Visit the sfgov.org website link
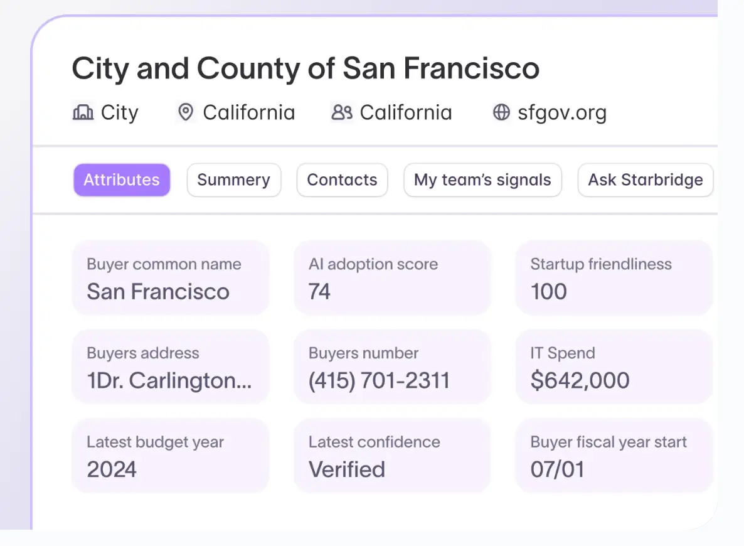This screenshot has height=546, width=744. coord(562,112)
